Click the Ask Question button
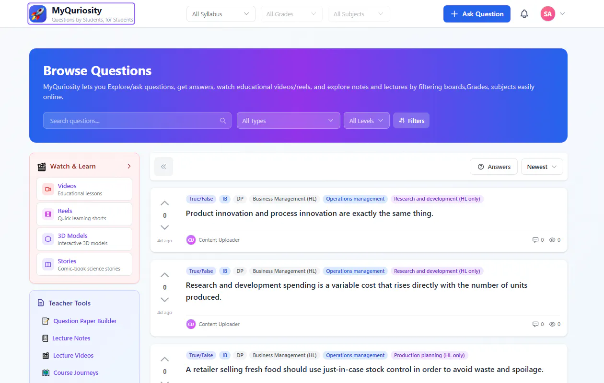This screenshot has width=604, height=383. (476, 14)
